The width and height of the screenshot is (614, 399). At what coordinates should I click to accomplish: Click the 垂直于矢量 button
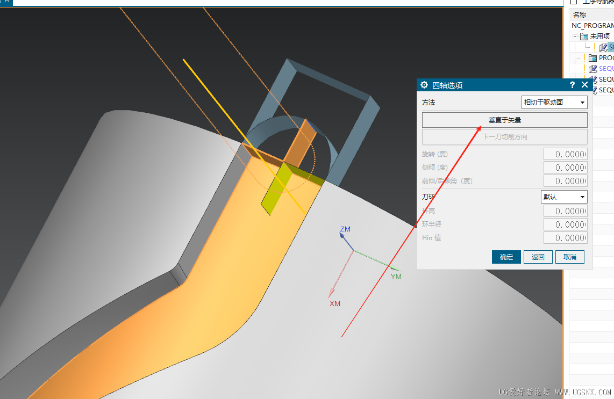(x=505, y=120)
